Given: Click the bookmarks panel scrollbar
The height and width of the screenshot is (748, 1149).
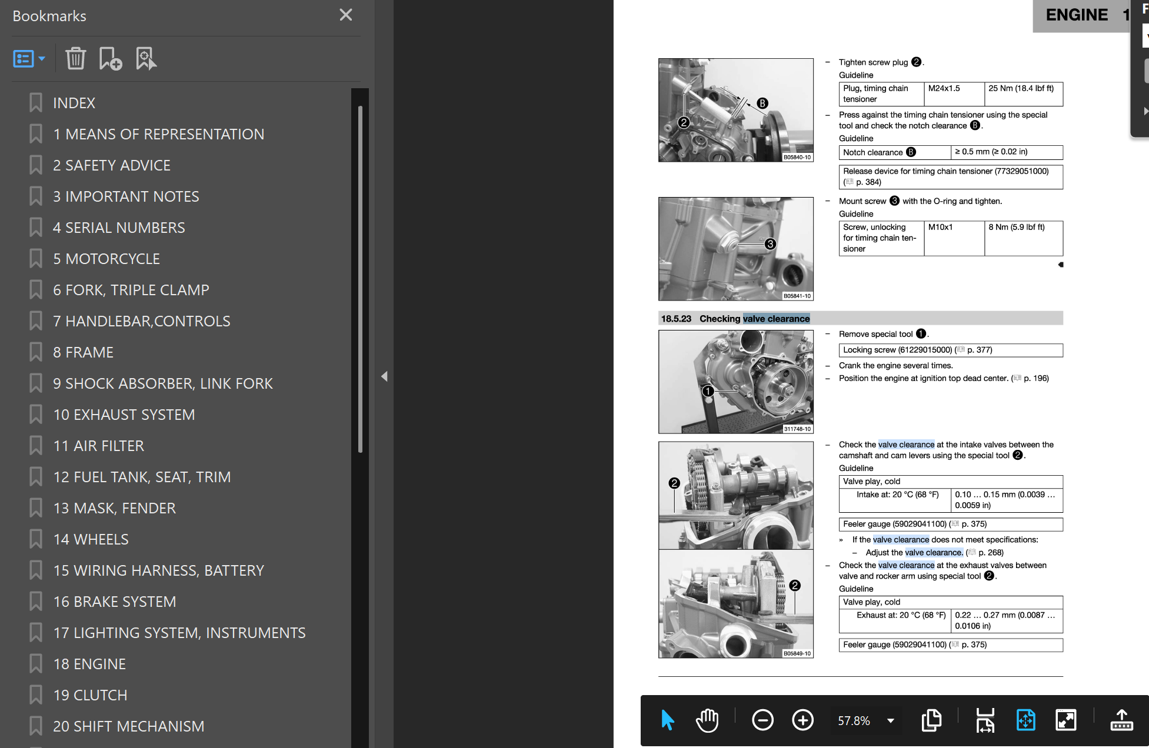Looking at the screenshot, I should click(x=360, y=279).
